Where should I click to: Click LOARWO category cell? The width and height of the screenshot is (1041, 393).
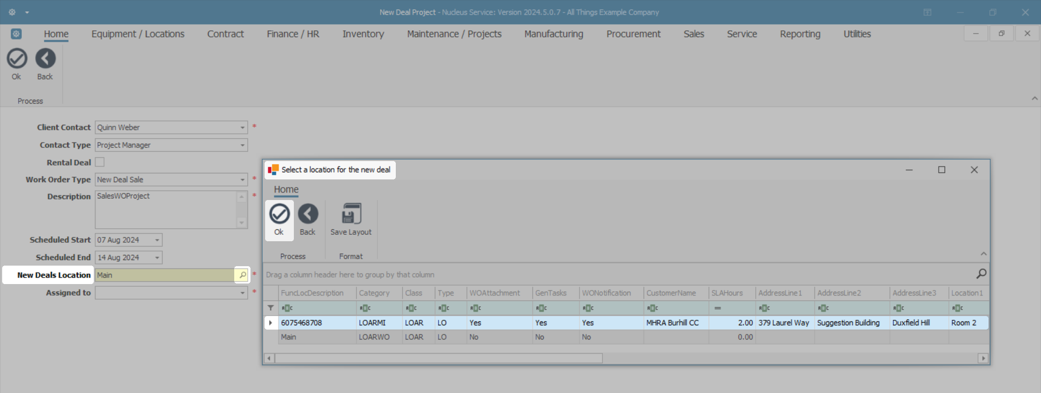click(380, 337)
